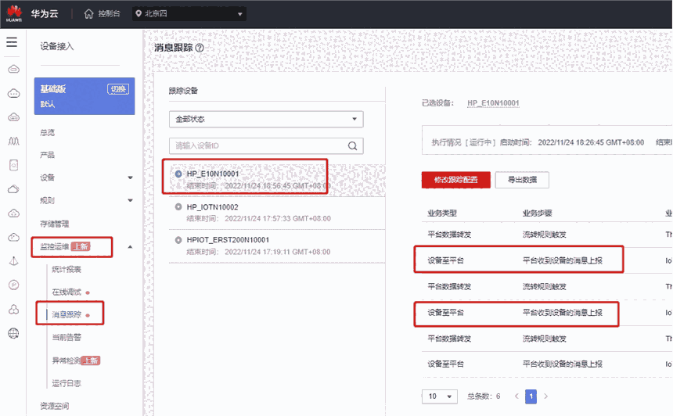Image resolution: width=673 pixels, height=416 pixels.
Task: Click the Huawei Cloud logo
Action: 14,14
